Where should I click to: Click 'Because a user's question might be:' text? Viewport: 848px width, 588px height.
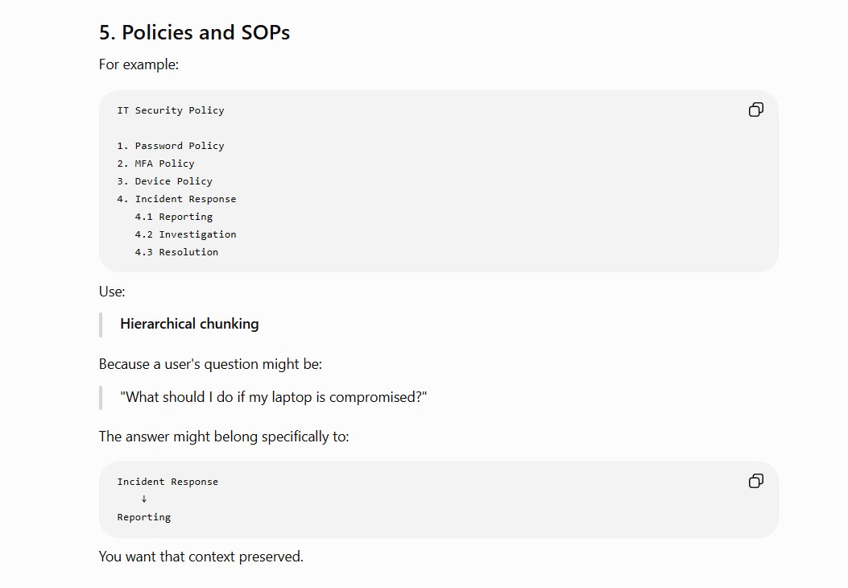210,364
